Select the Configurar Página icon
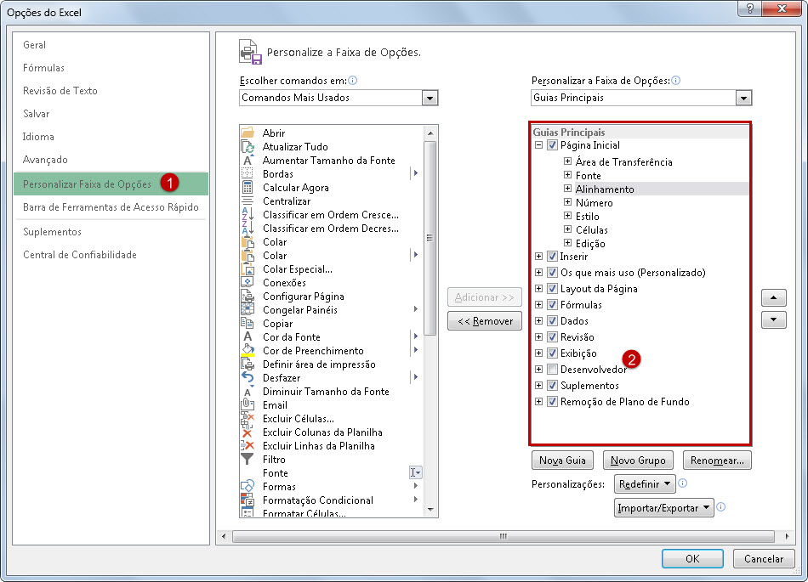The width and height of the screenshot is (808, 582). pos(248,297)
